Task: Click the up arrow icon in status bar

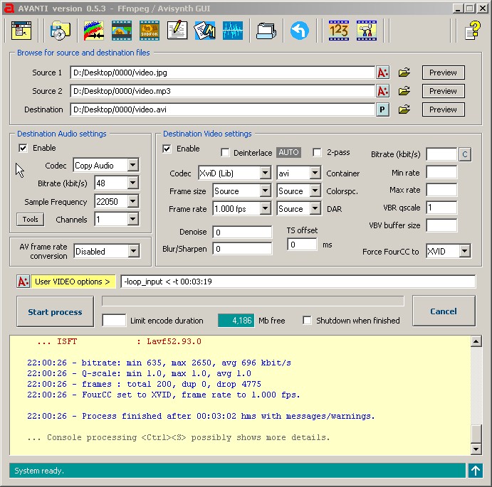Action: coord(475,470)
